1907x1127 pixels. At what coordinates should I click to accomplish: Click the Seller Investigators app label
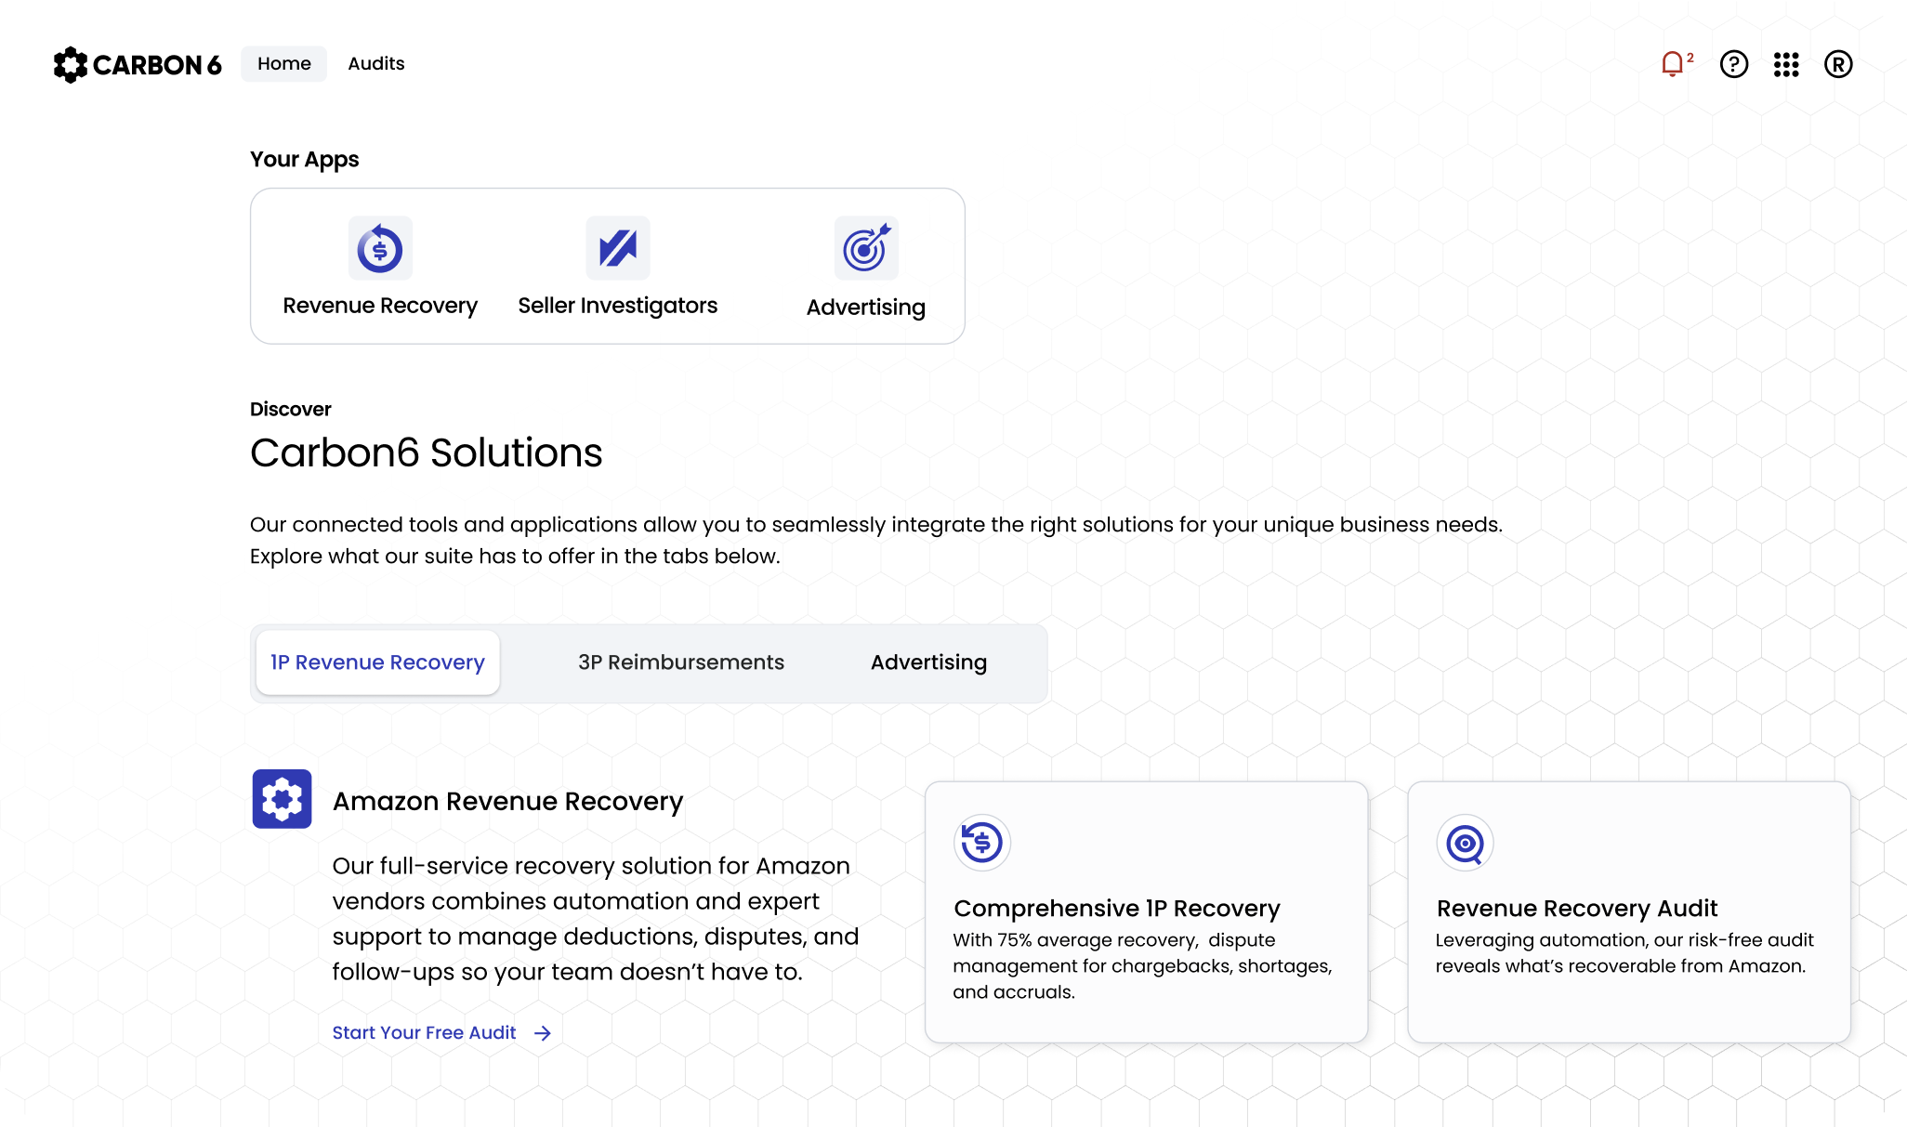click(618, 306)
